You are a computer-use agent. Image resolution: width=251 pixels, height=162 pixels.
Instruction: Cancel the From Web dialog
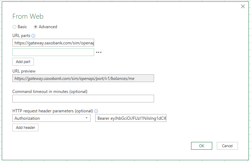click(227, 146)
